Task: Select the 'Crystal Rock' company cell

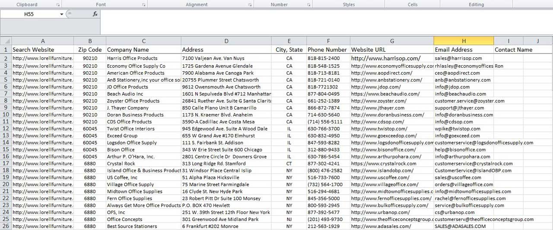Action: pyautogui.click(x=143, y=164)
